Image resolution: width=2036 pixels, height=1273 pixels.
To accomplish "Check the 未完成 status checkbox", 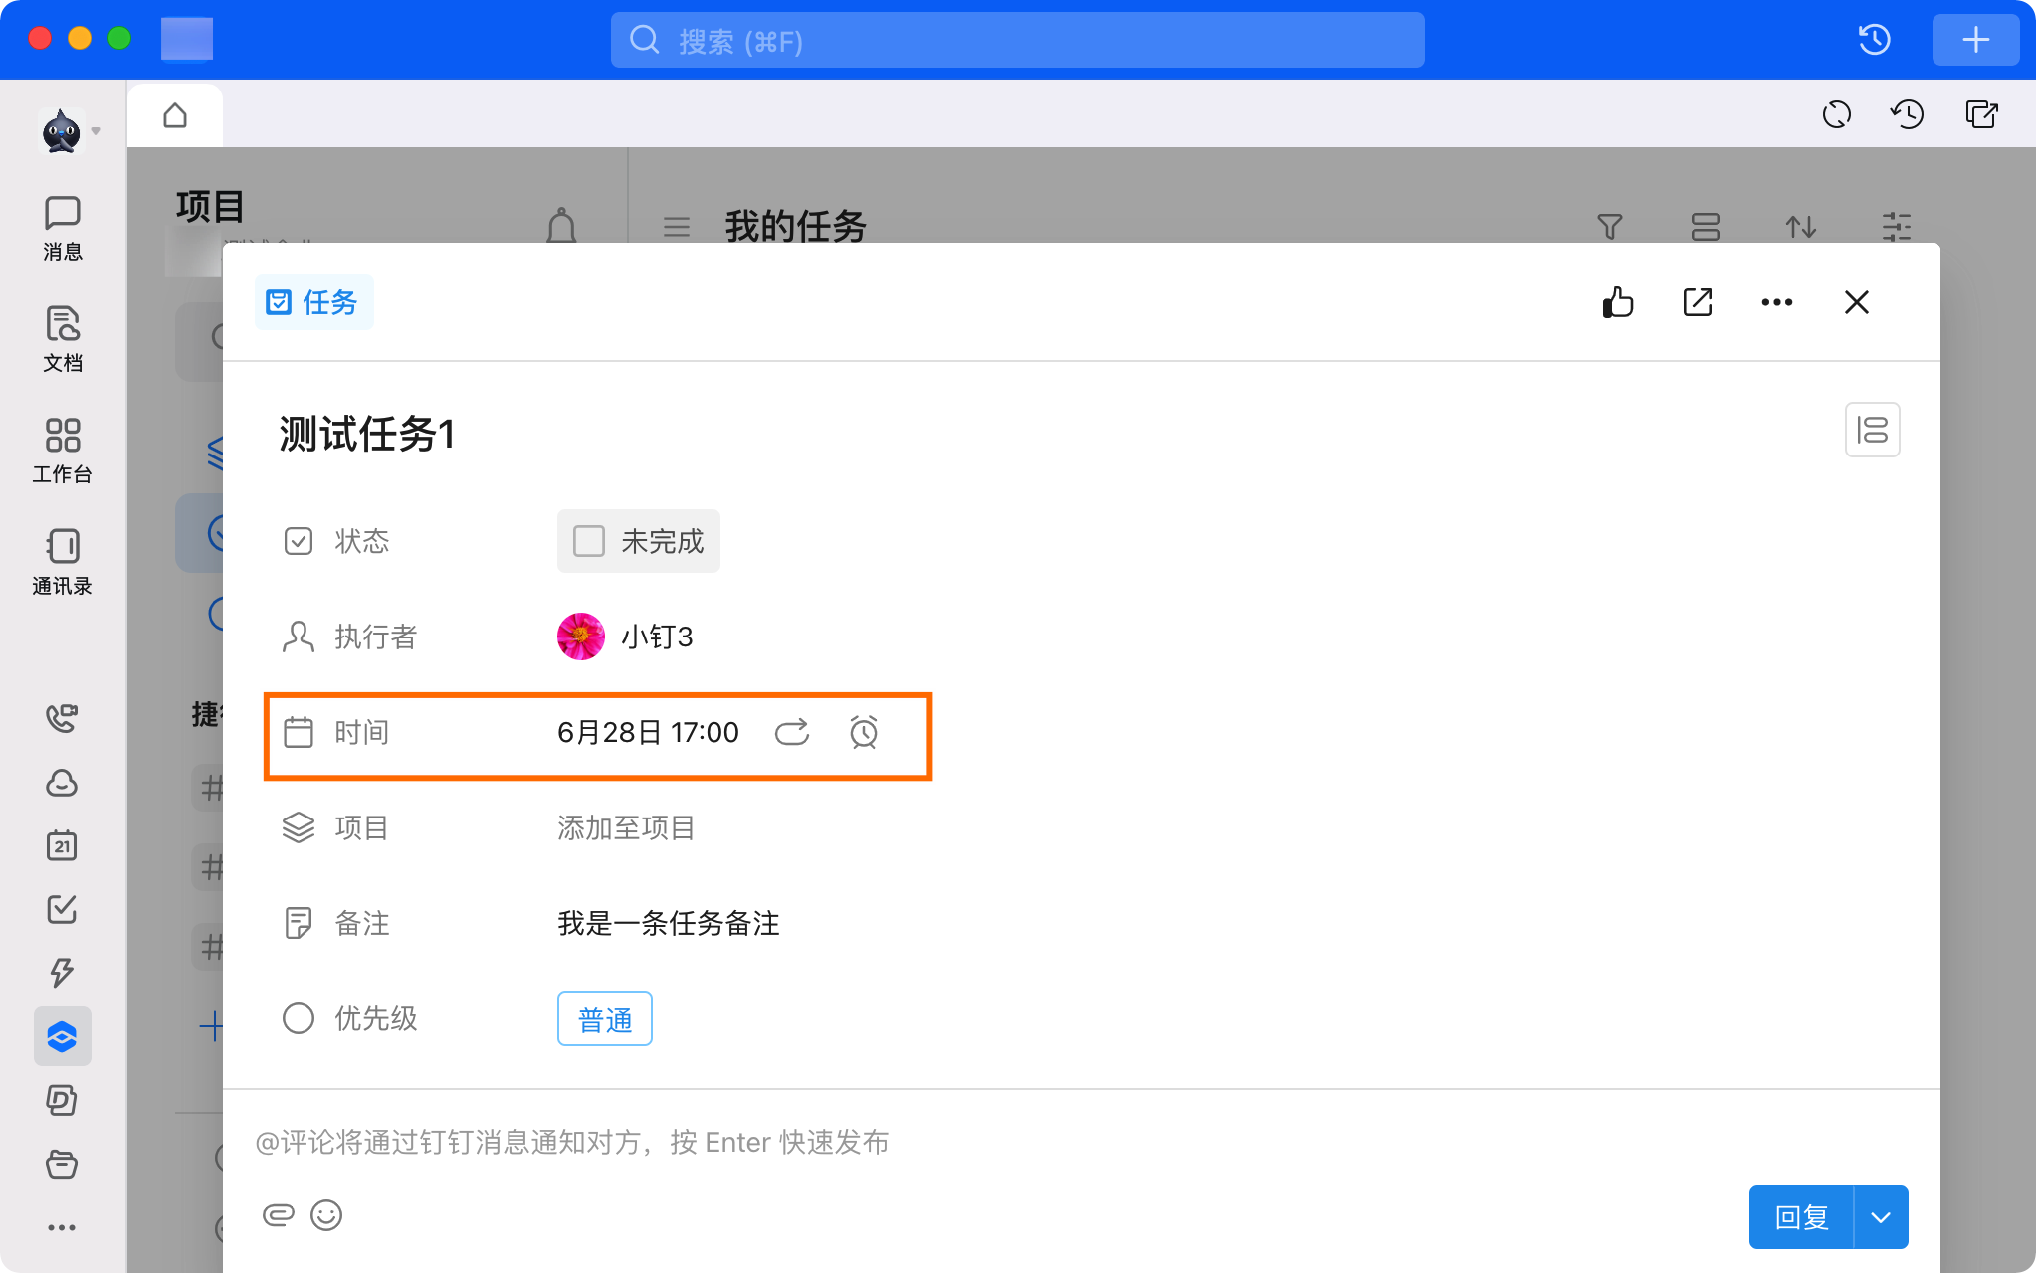I will click(x=589, y=541).
